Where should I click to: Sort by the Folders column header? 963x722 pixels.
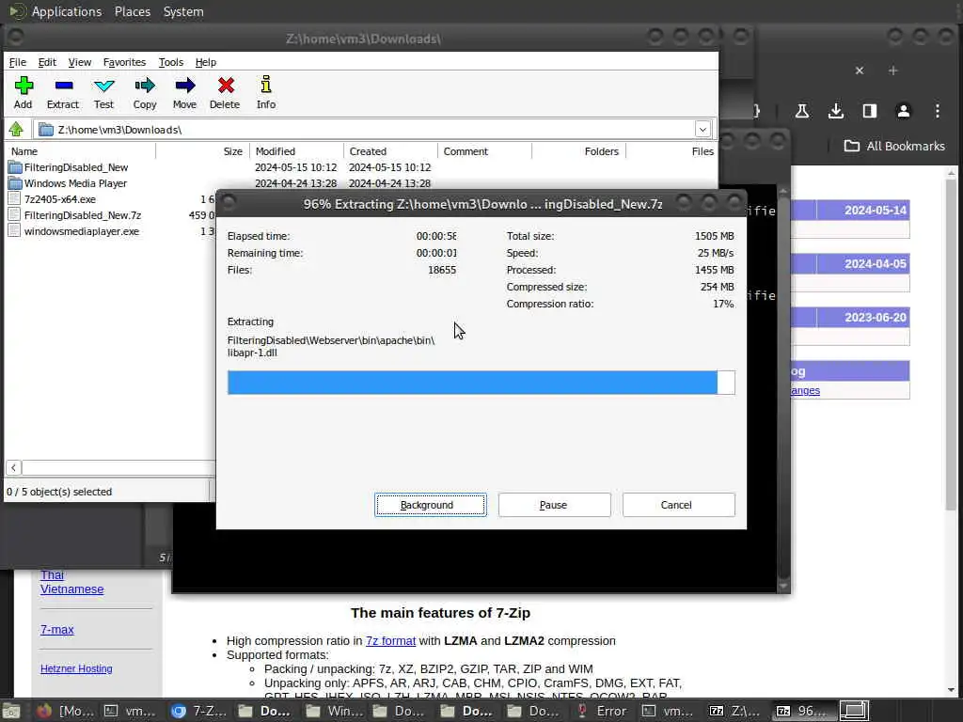(578, 151)
